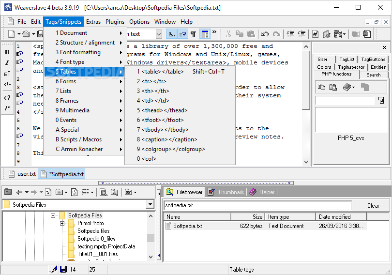
Task: Click the cut scissors icon
Action: pyautogui.click(x=228, y=34)
